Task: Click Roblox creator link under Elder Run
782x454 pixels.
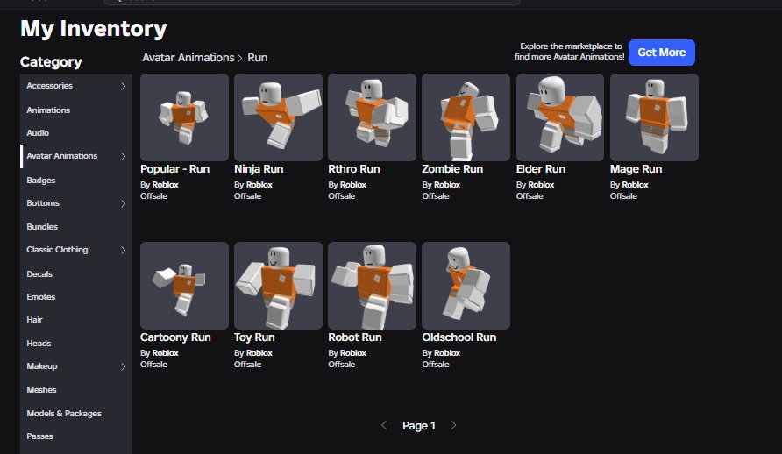Action: pyautogui.click(x=541, y=184)
